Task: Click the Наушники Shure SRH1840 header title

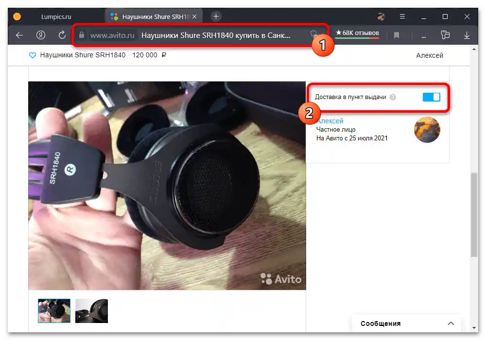Action: (x=83, y=55)
